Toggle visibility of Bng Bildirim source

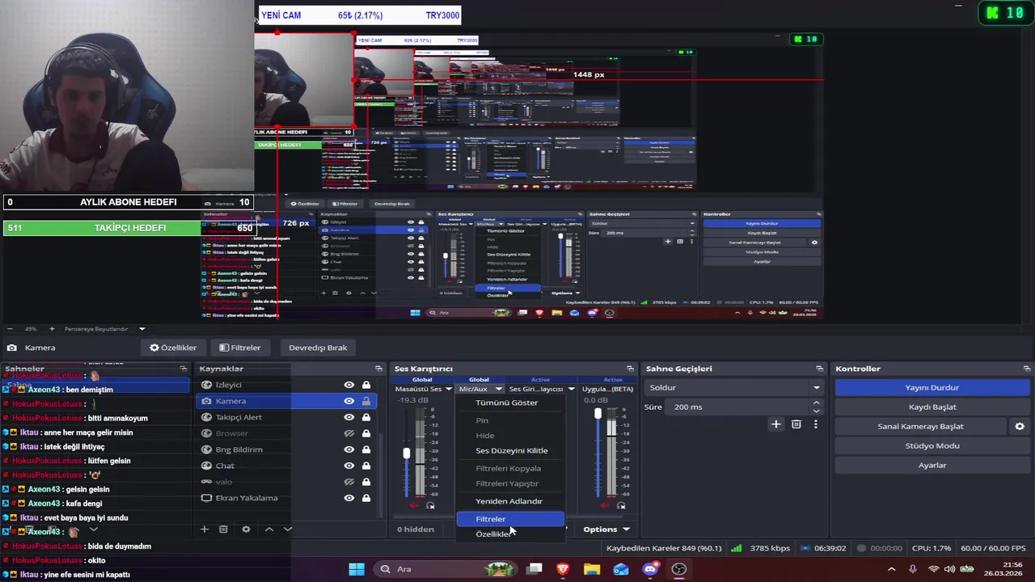[349, 449]
